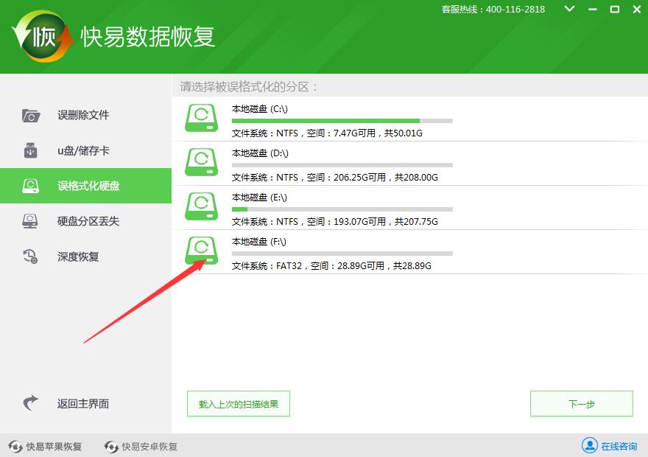Click 在线咨询 link

(619, 446)
